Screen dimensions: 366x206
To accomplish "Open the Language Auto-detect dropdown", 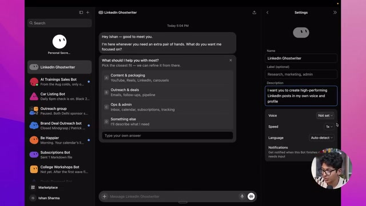I will click(321, 138).
